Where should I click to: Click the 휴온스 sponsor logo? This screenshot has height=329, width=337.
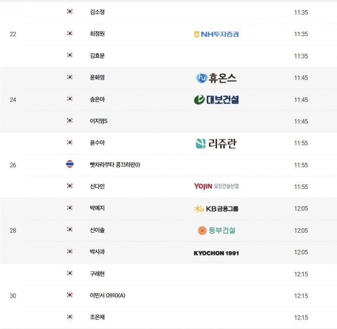tap(216, 78)
